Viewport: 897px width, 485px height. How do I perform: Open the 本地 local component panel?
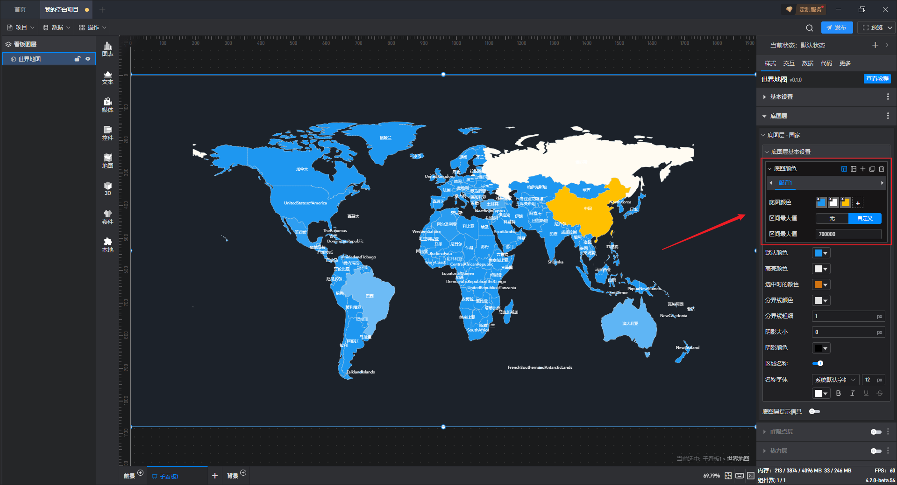[x=107, y=245]
